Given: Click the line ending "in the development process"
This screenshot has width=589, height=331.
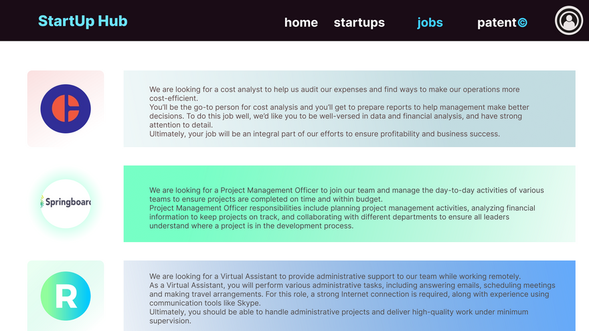Looking at the screenshot, I should [251, 226].
